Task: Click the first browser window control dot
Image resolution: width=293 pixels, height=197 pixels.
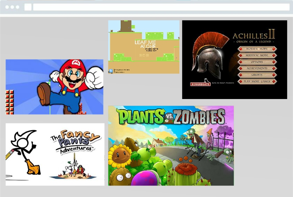Action: [7, 7]
